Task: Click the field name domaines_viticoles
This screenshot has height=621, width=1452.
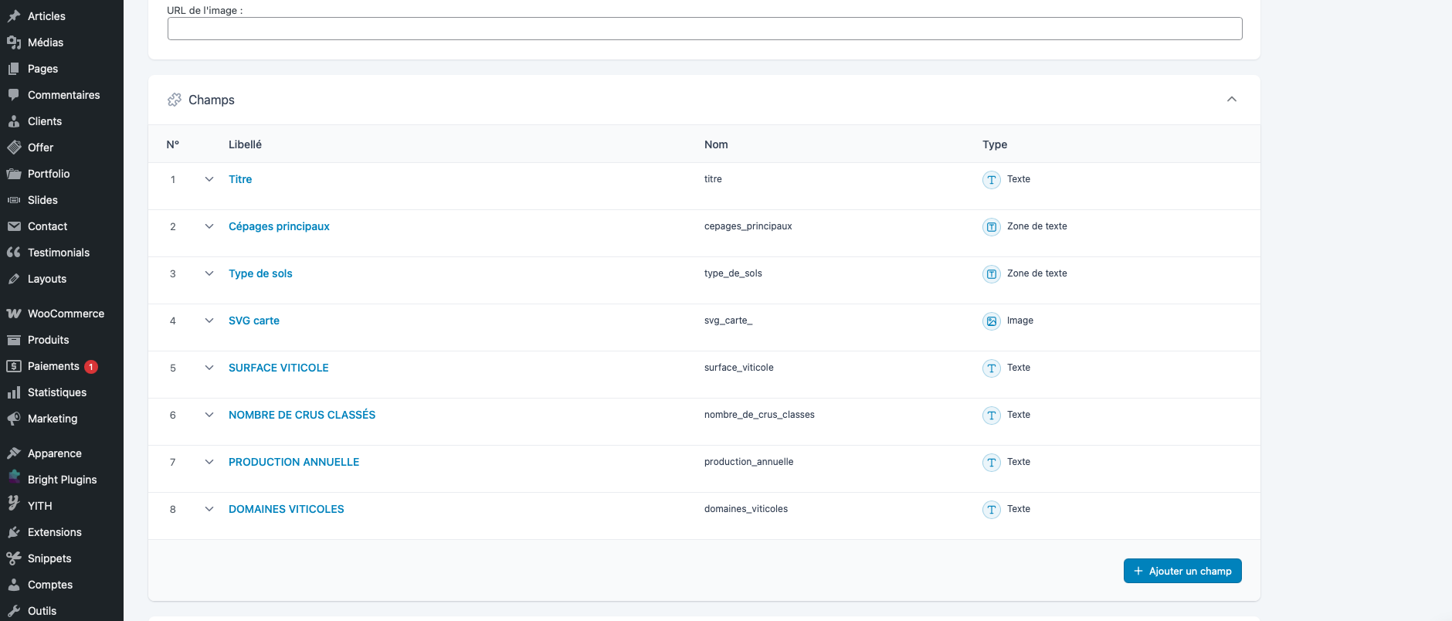Action: pyautogui.click(x=746, y=509)
